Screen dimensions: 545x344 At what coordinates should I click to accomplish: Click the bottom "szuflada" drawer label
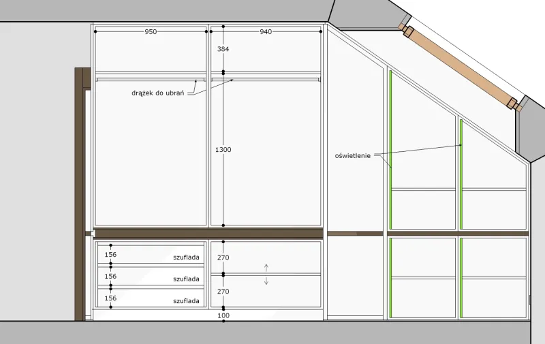(x=186, y=301)
